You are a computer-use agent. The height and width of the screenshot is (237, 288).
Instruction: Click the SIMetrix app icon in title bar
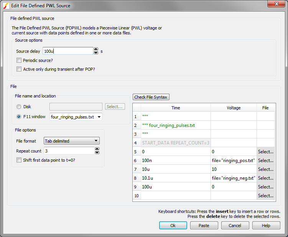[6, 5]
